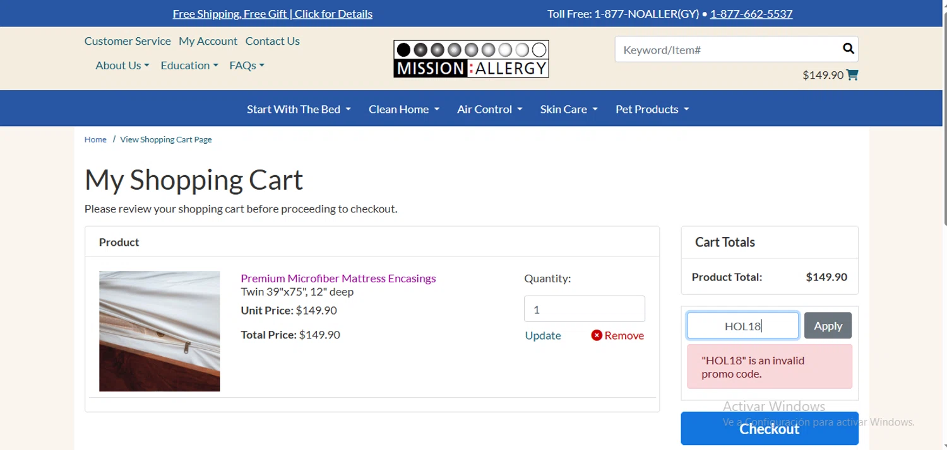Proceed with the Checkout button

[770, 429]
